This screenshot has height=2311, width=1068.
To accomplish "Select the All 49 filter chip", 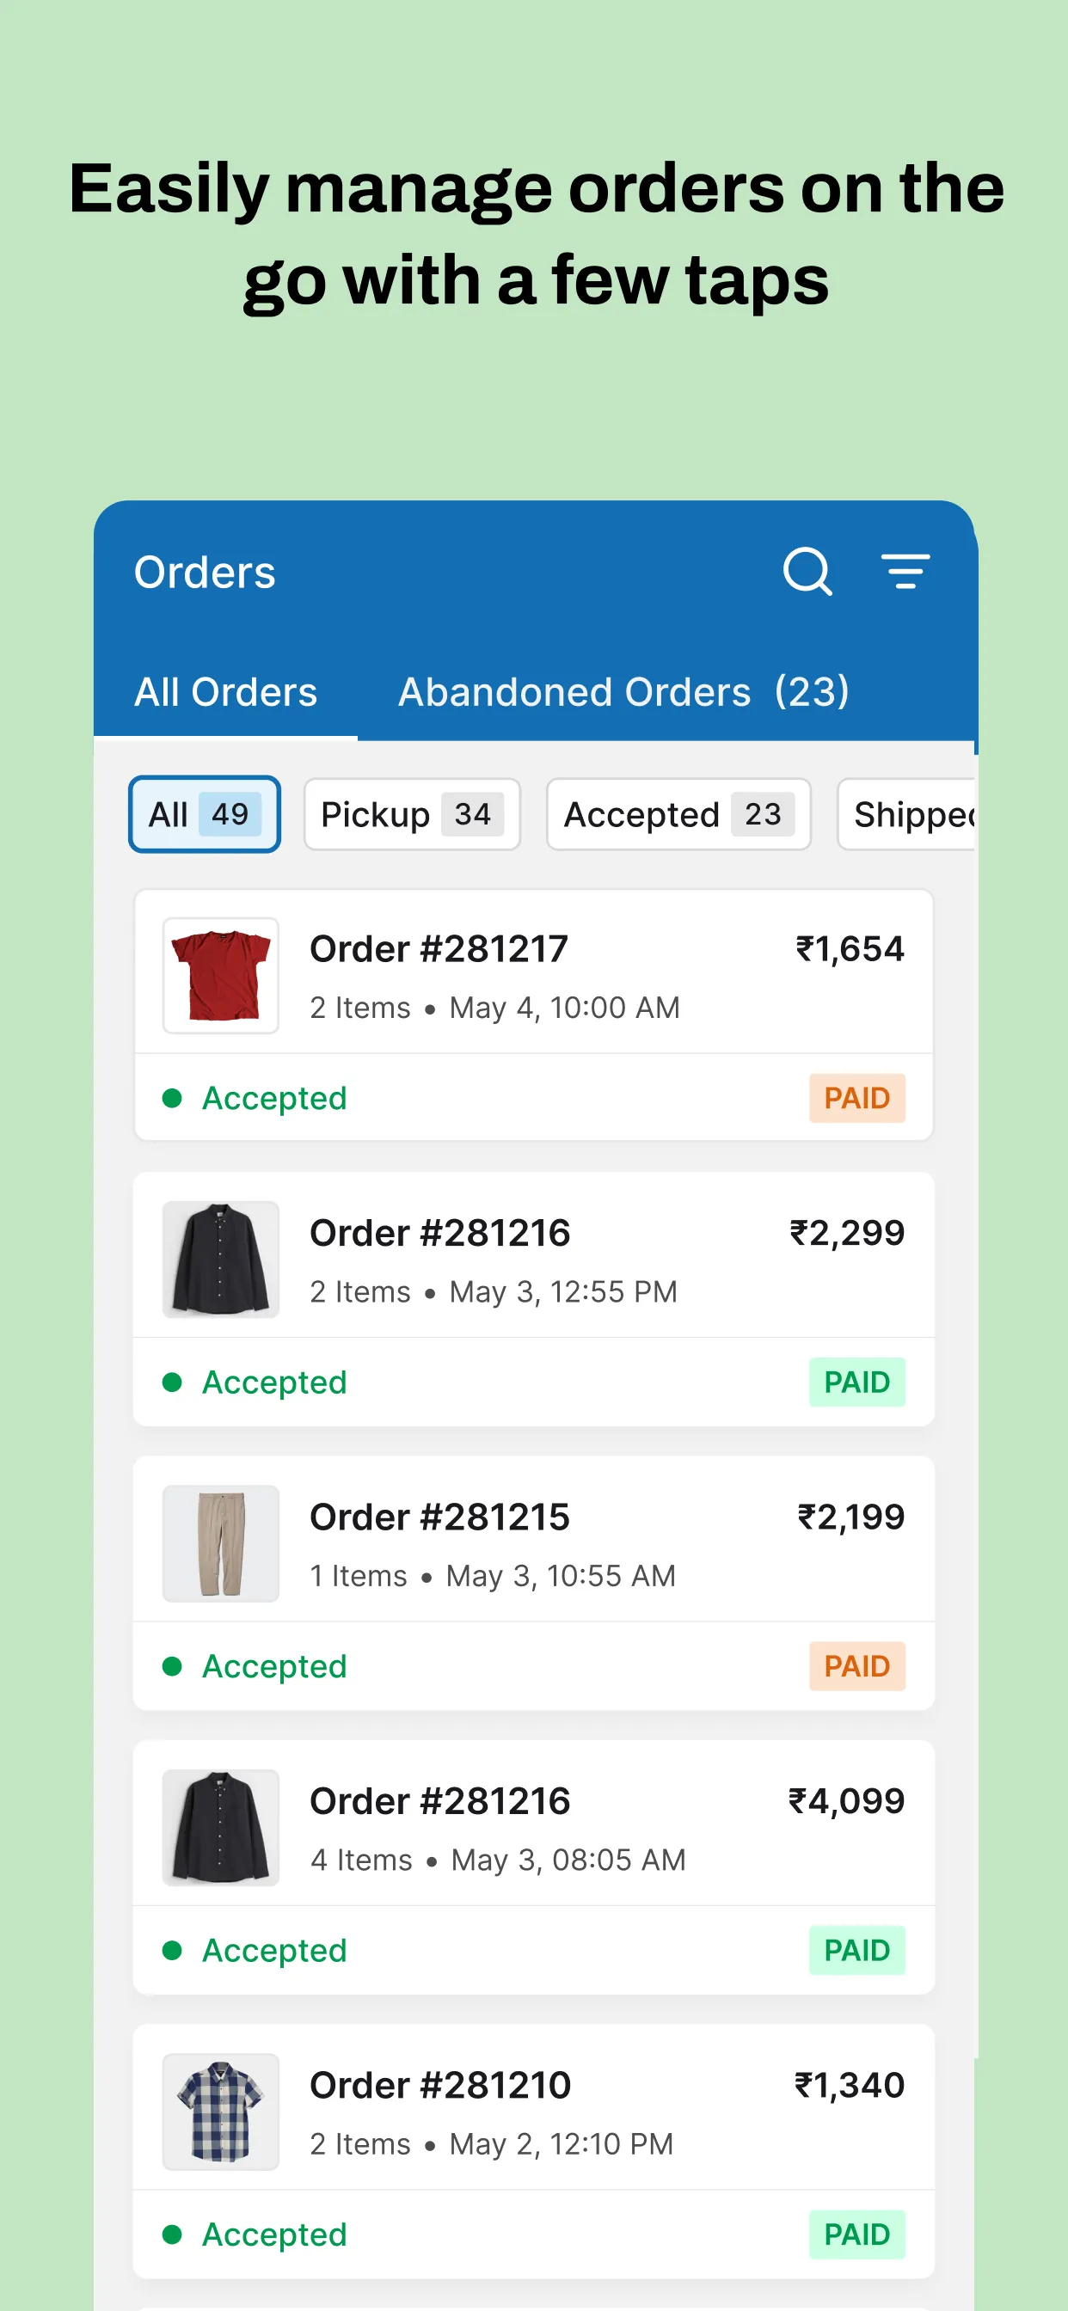I will point(204,814).
